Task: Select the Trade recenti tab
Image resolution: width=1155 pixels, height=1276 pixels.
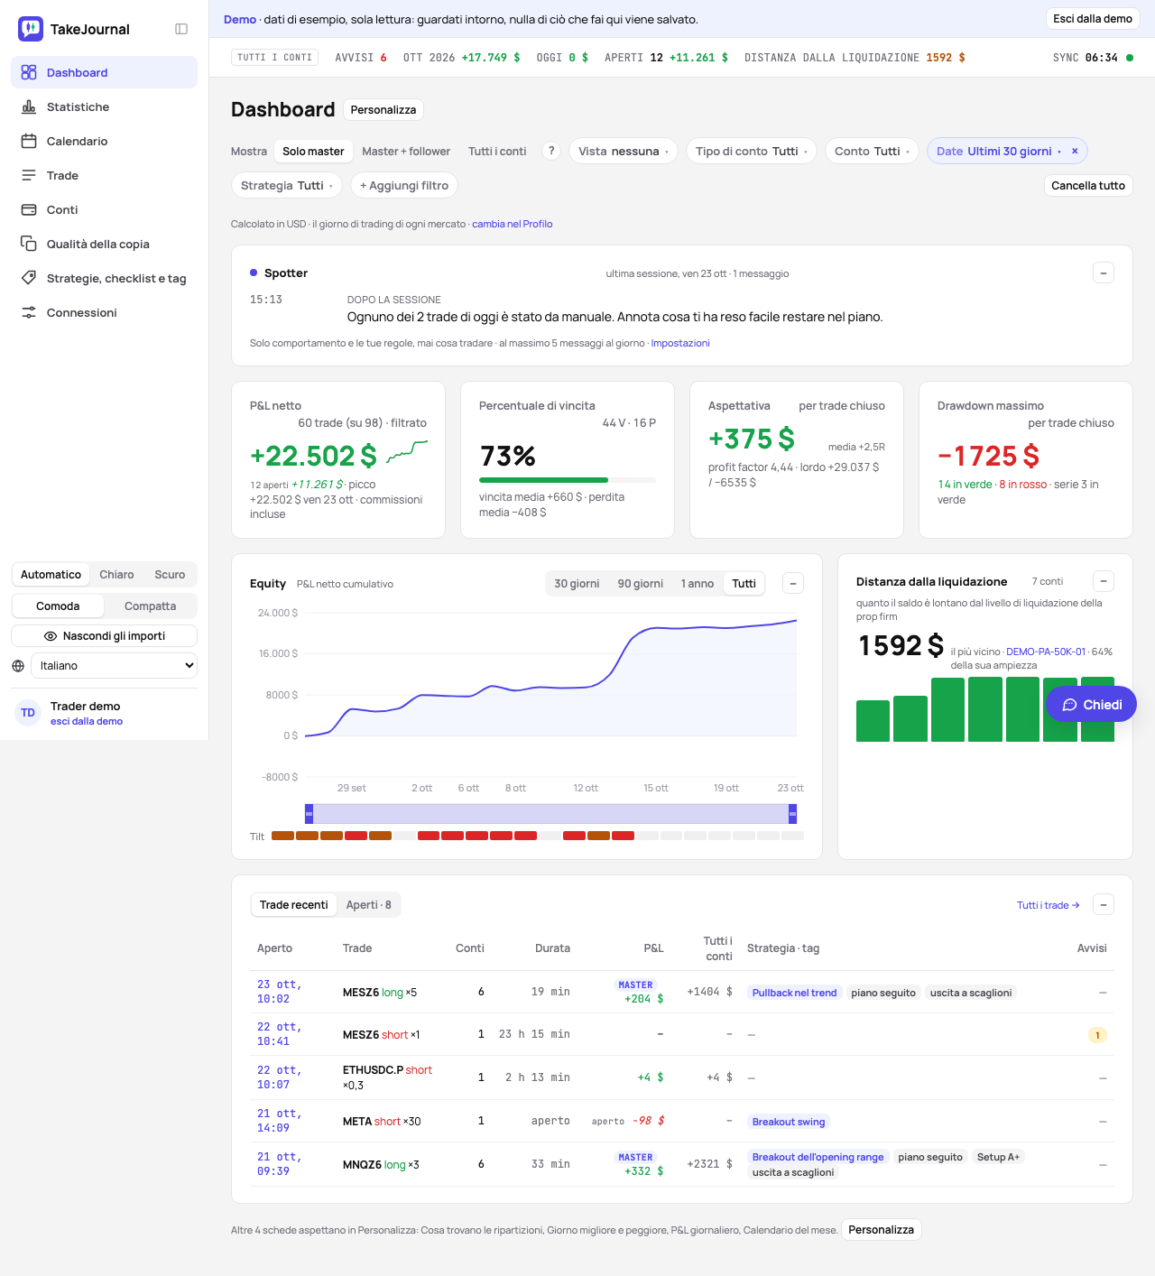Action: coord(294,905)
